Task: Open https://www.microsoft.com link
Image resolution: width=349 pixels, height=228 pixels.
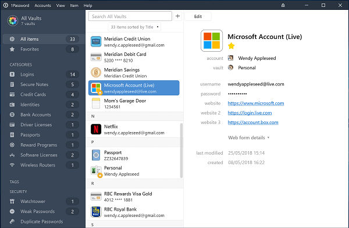Action: click(x=256, y=103)
